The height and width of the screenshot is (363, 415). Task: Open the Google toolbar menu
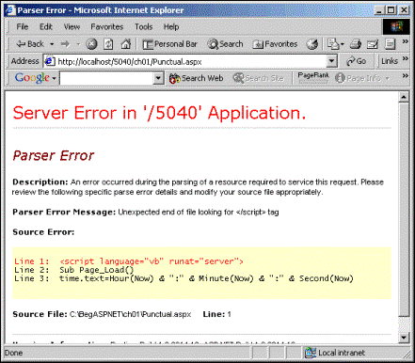pos(35,78)
